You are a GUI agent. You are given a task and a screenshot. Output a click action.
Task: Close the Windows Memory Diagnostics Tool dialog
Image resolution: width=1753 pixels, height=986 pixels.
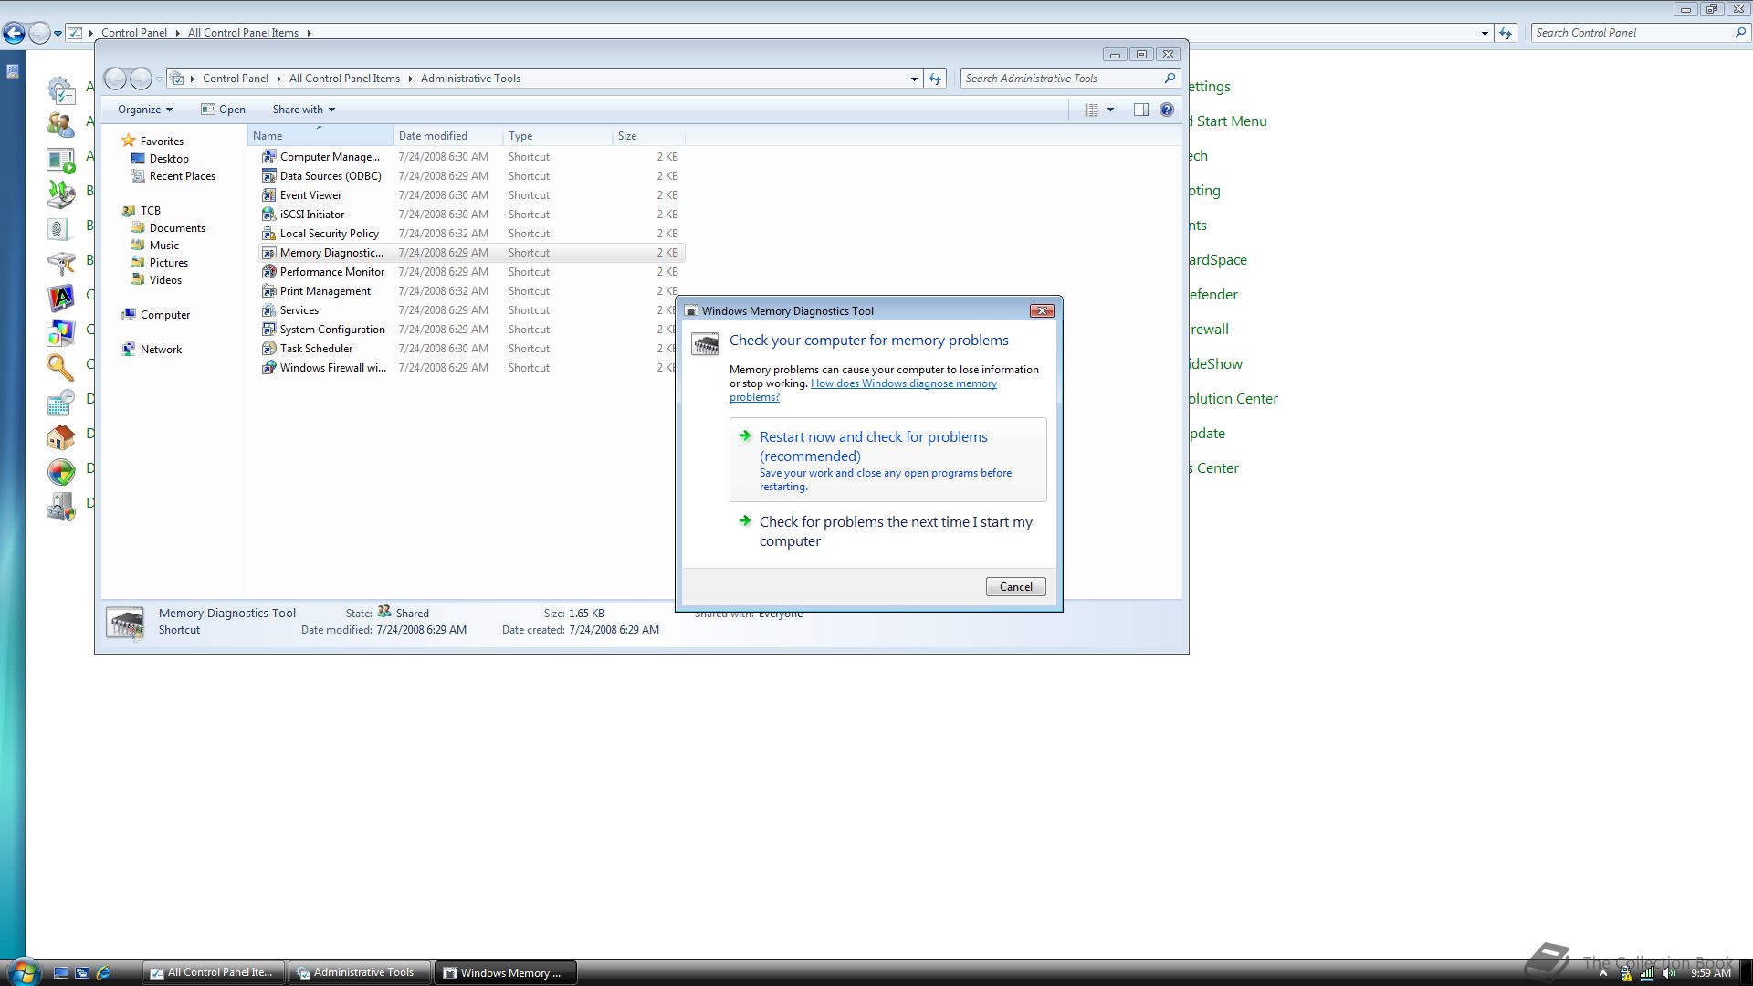click(1042, 311)
